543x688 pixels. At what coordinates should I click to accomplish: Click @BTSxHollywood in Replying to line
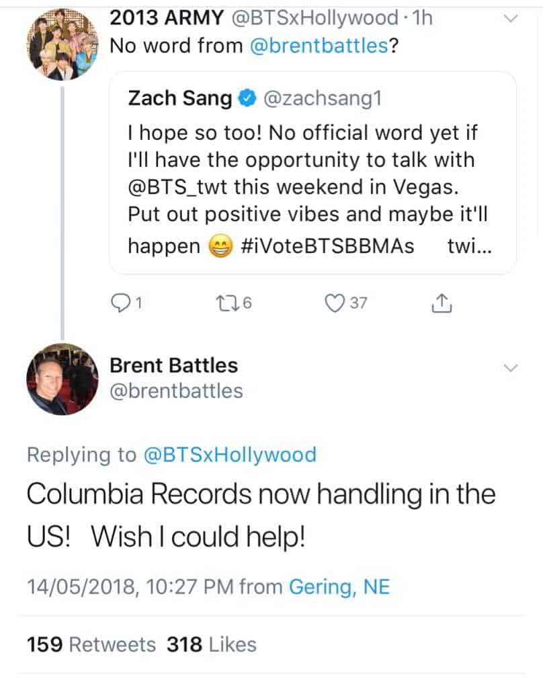tap(229, 455)
